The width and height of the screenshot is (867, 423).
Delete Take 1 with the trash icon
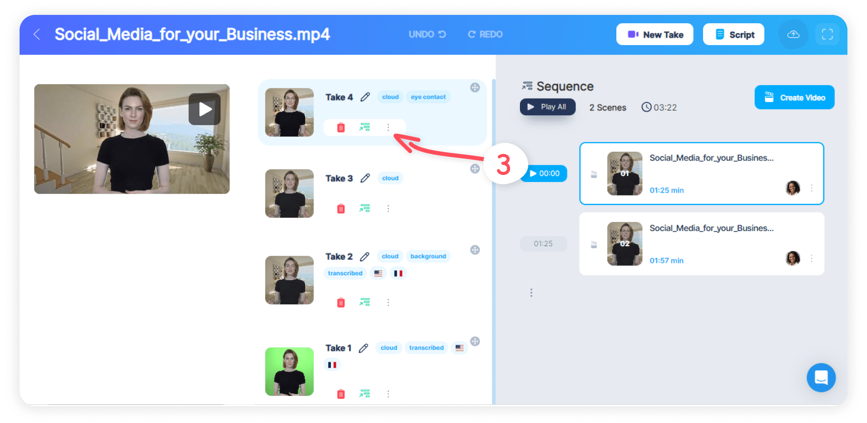341,394
